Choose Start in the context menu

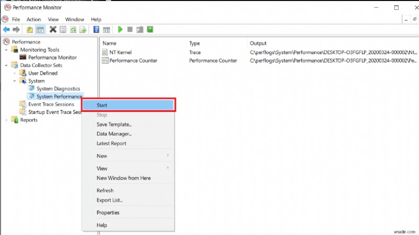(x=128, y=105)
